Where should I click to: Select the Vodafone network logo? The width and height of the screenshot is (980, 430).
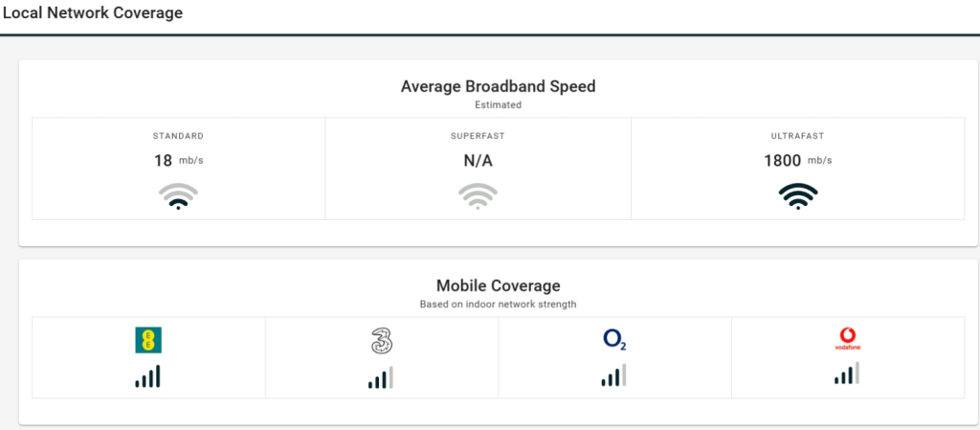[847, 340]
